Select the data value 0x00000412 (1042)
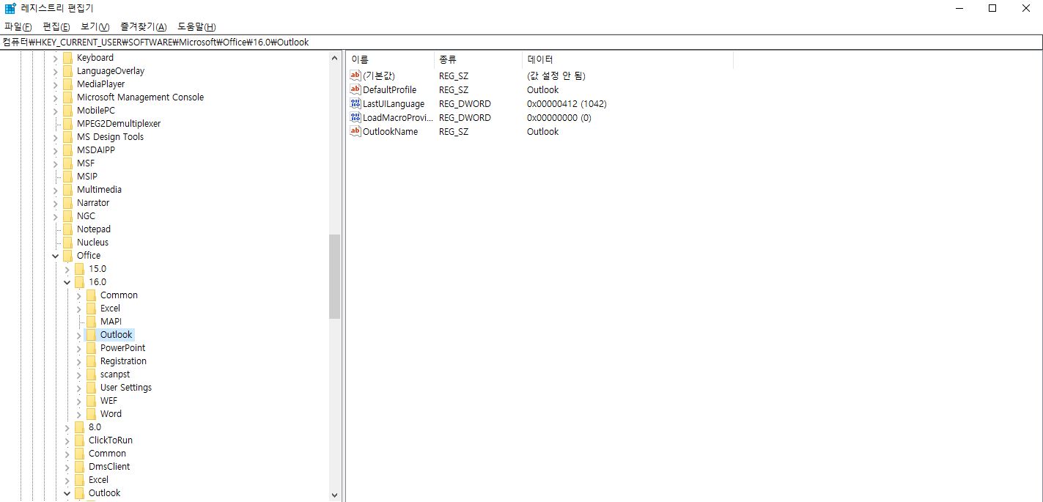The height and width of the screenshot is (502, 1043). (x=567, y=103)
